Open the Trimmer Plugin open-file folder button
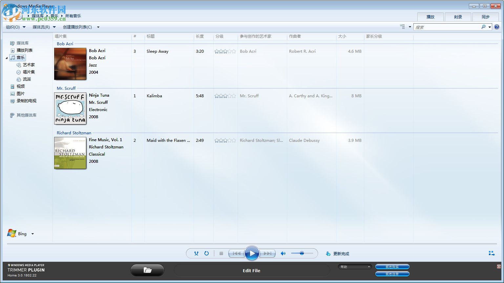The image size is (504, 283). click(147, 270)
